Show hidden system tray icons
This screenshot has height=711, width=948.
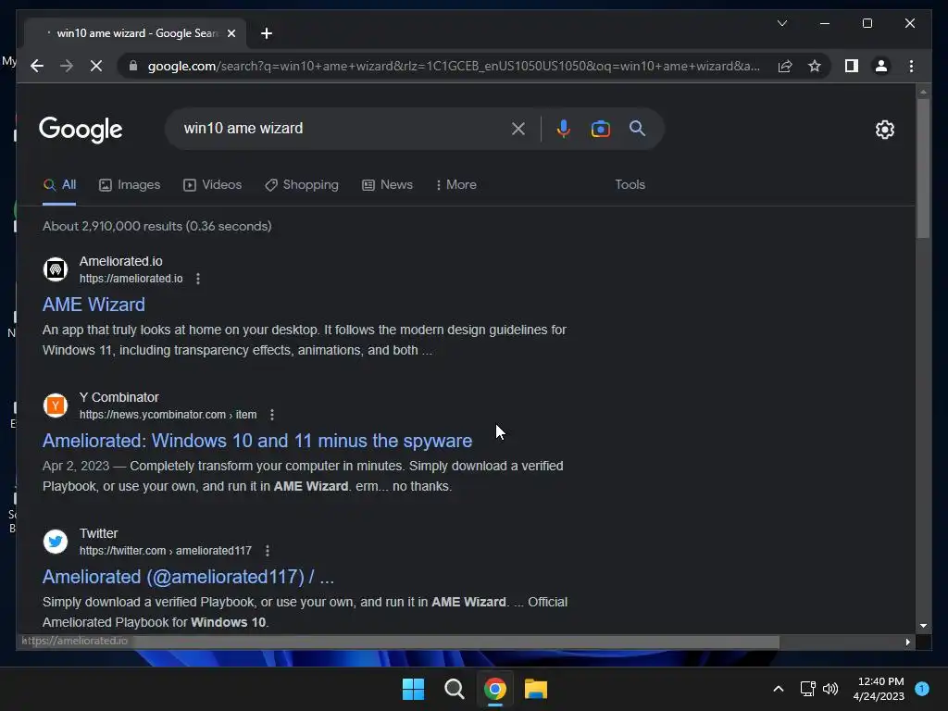click(778, 689)
